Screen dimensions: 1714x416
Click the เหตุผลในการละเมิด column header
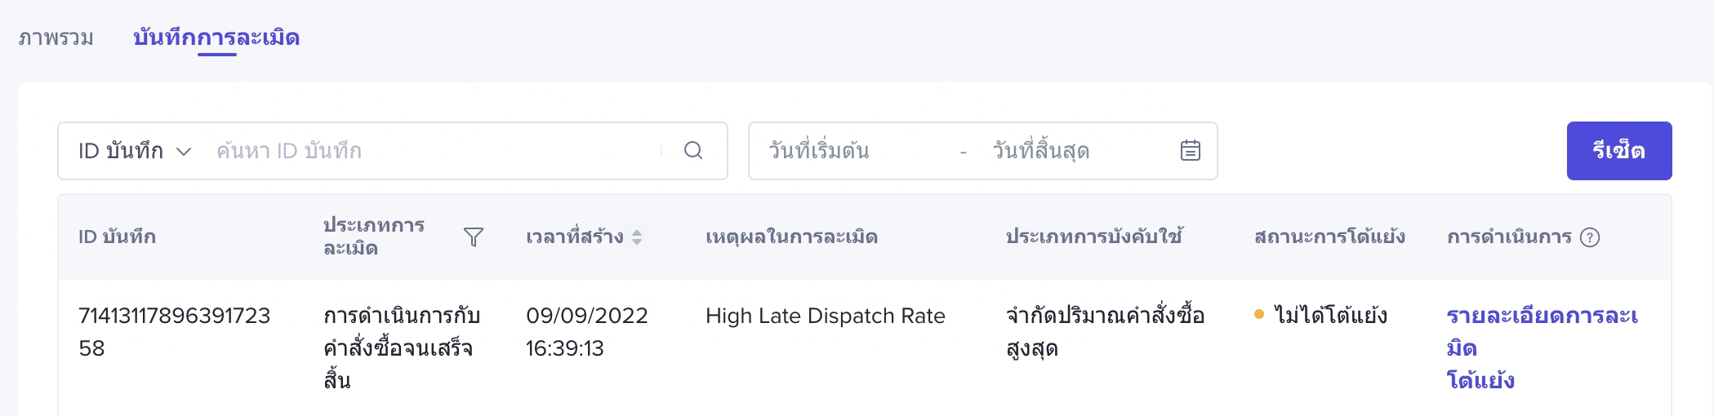click(x=791, y=237)
